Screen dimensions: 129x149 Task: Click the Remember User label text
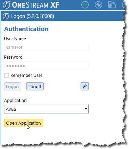click(x=26, y=76)
